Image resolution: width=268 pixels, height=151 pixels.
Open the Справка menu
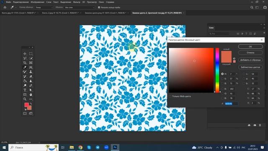pyautogui.click(x=110, y=2)
